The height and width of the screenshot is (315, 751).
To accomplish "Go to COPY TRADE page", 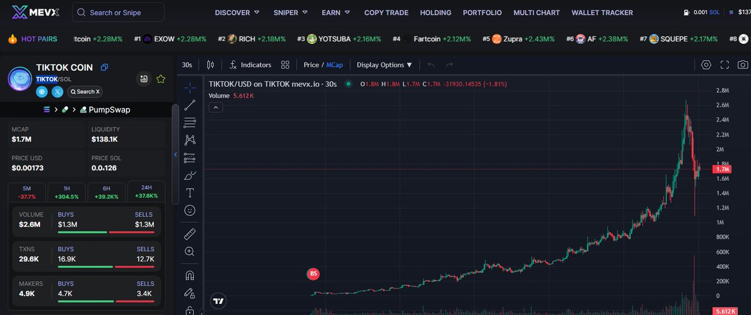I will [386, 13].
